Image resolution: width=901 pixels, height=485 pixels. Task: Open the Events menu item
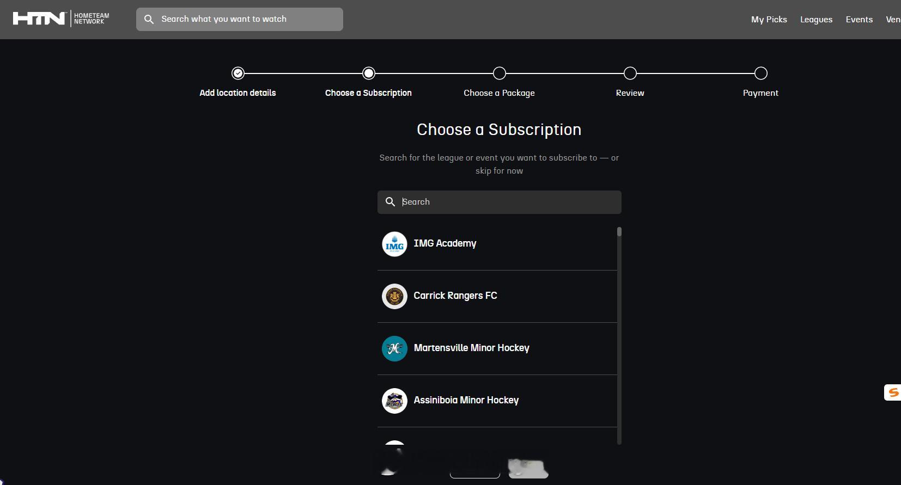(x=859, y=20)
